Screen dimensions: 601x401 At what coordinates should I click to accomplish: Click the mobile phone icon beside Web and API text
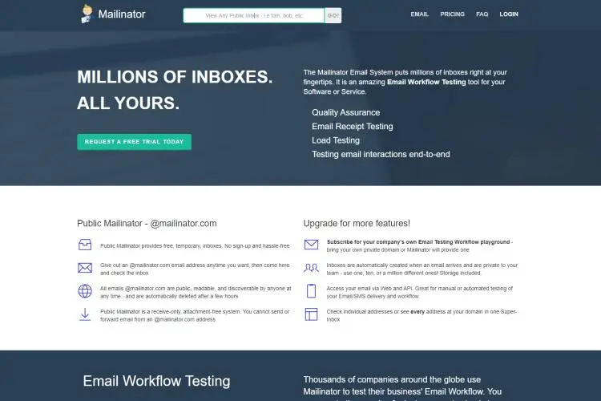(311, 291)
